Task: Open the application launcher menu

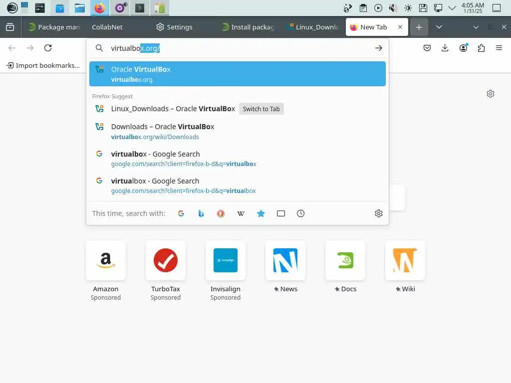Action: pos(12,8)
